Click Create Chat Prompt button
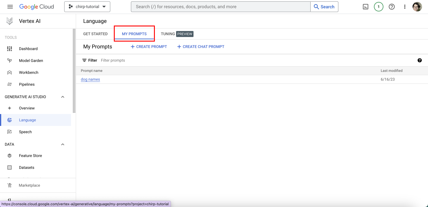The height and width of the screenshot is (207, 428). (x=201, y=47)
